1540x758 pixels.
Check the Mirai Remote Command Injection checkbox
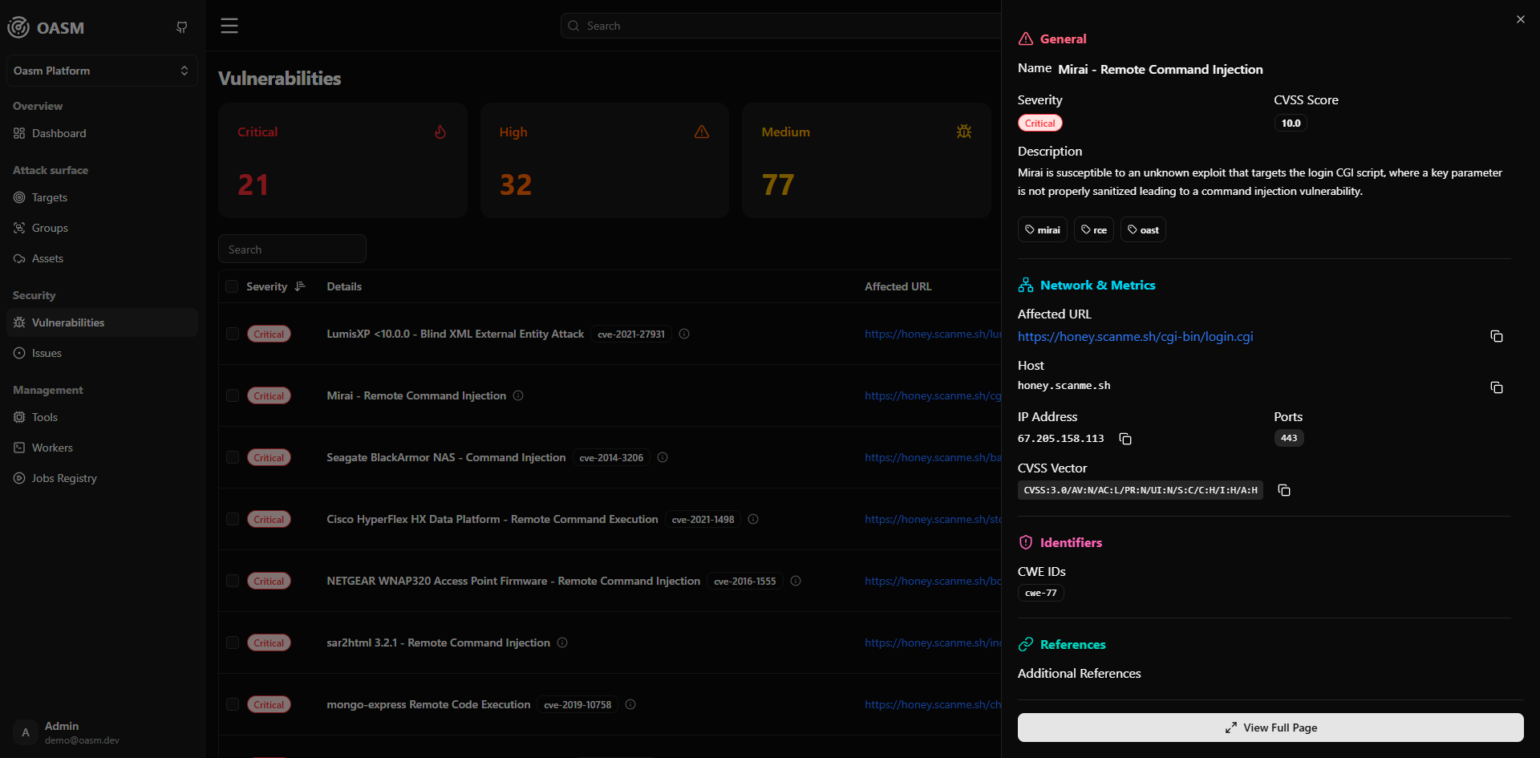coord(232,395)
